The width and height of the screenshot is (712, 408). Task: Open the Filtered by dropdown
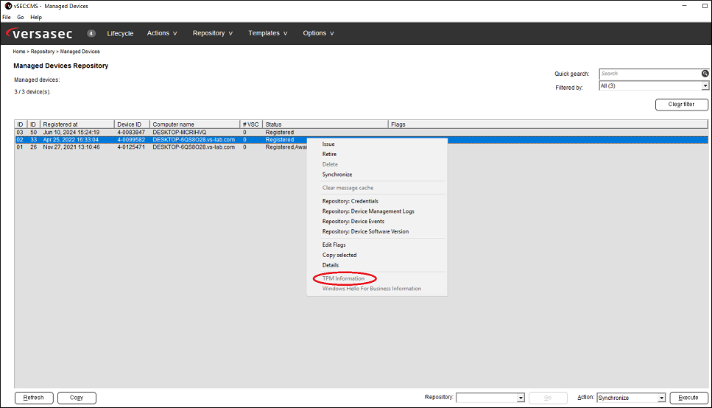coord(654,86)
